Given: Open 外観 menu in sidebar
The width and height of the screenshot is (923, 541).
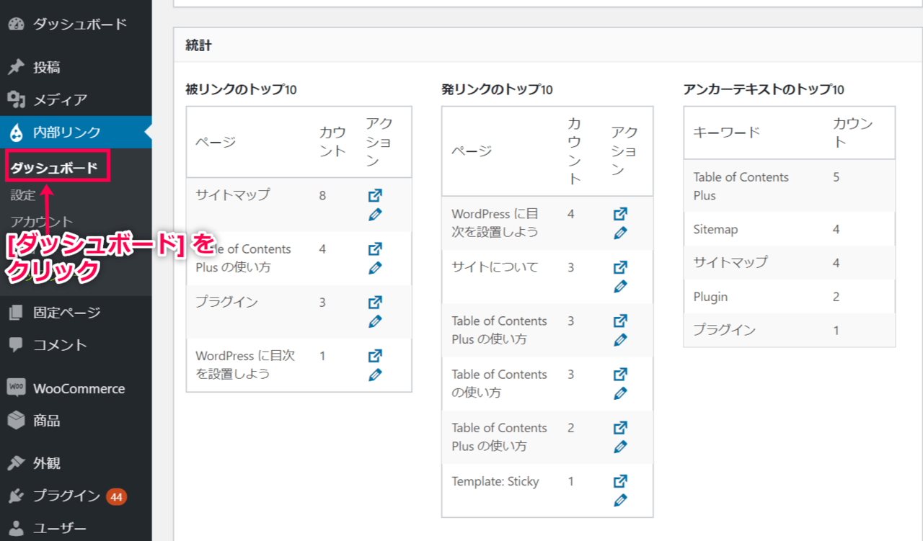Looking at the screenshot, I should point(46,463).
